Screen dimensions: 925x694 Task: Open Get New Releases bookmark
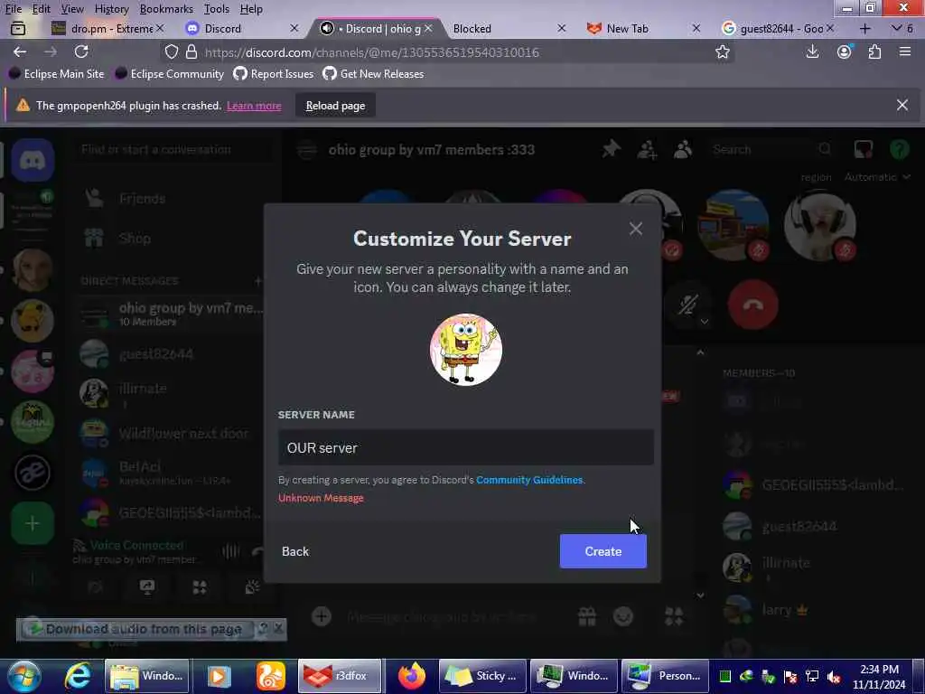(x=373, y=74)
